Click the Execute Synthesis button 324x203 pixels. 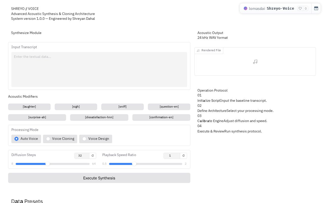coord(99,178)
